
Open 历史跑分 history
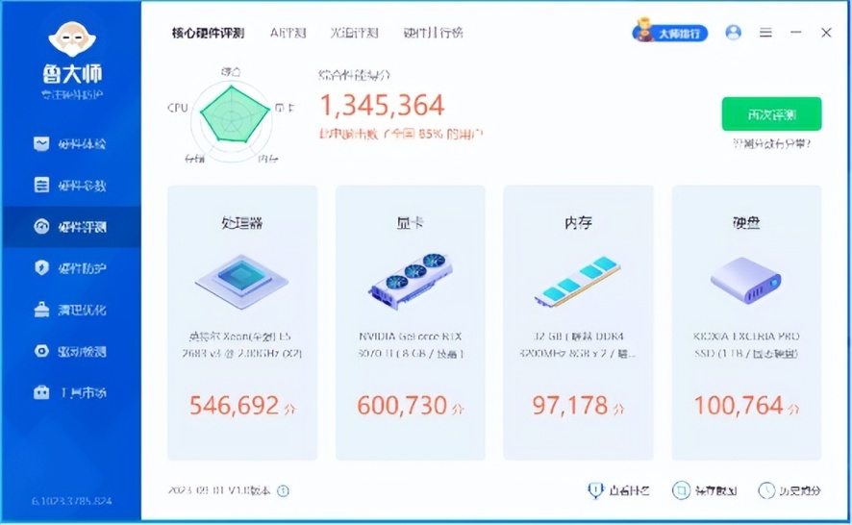[x=789, y=490]
